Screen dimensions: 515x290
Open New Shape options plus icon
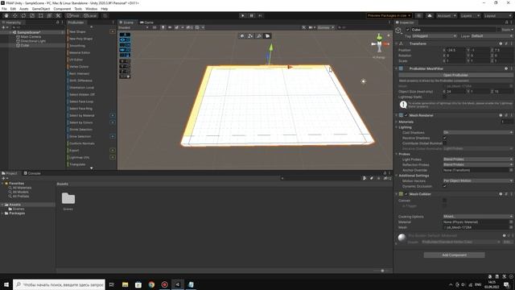pyautogui.click(x=113, y=31)
